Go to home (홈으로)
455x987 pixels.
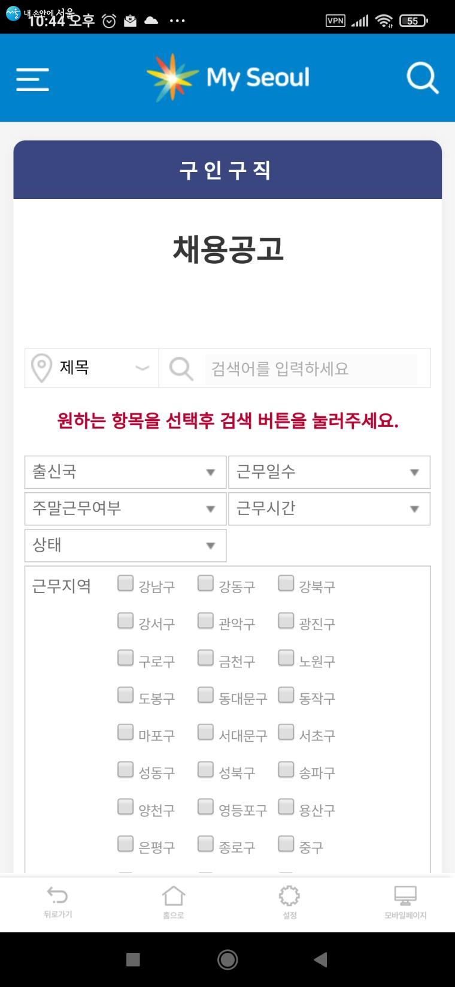coord(173,901)
